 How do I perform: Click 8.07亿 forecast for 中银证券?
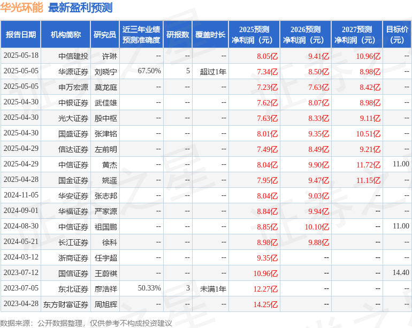pos(318,103)
